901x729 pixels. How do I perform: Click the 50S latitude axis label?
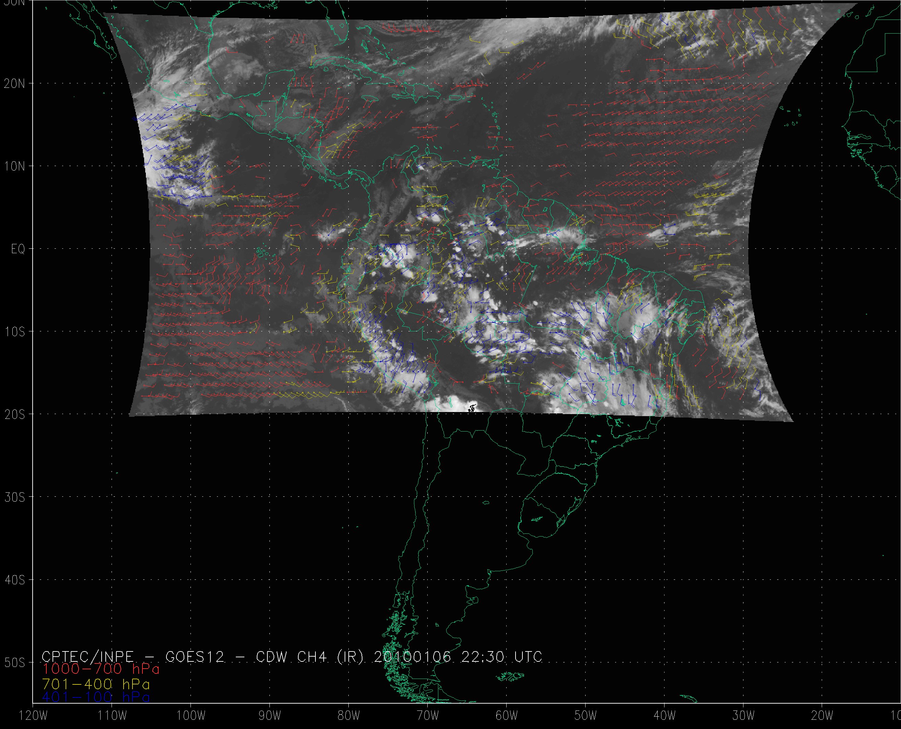(14, 663)
